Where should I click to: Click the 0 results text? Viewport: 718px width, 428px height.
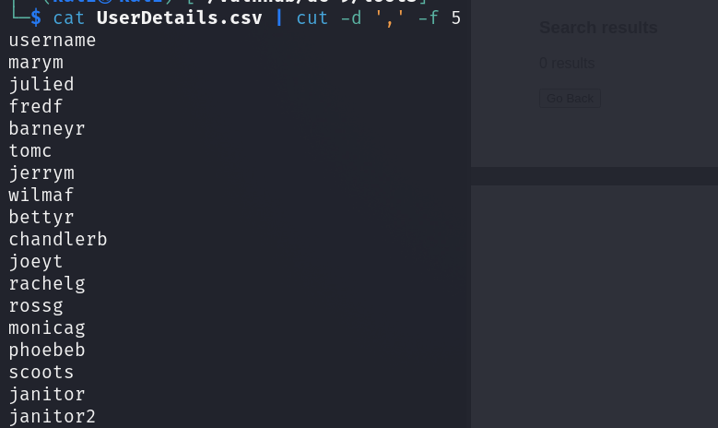coord(567,64)
